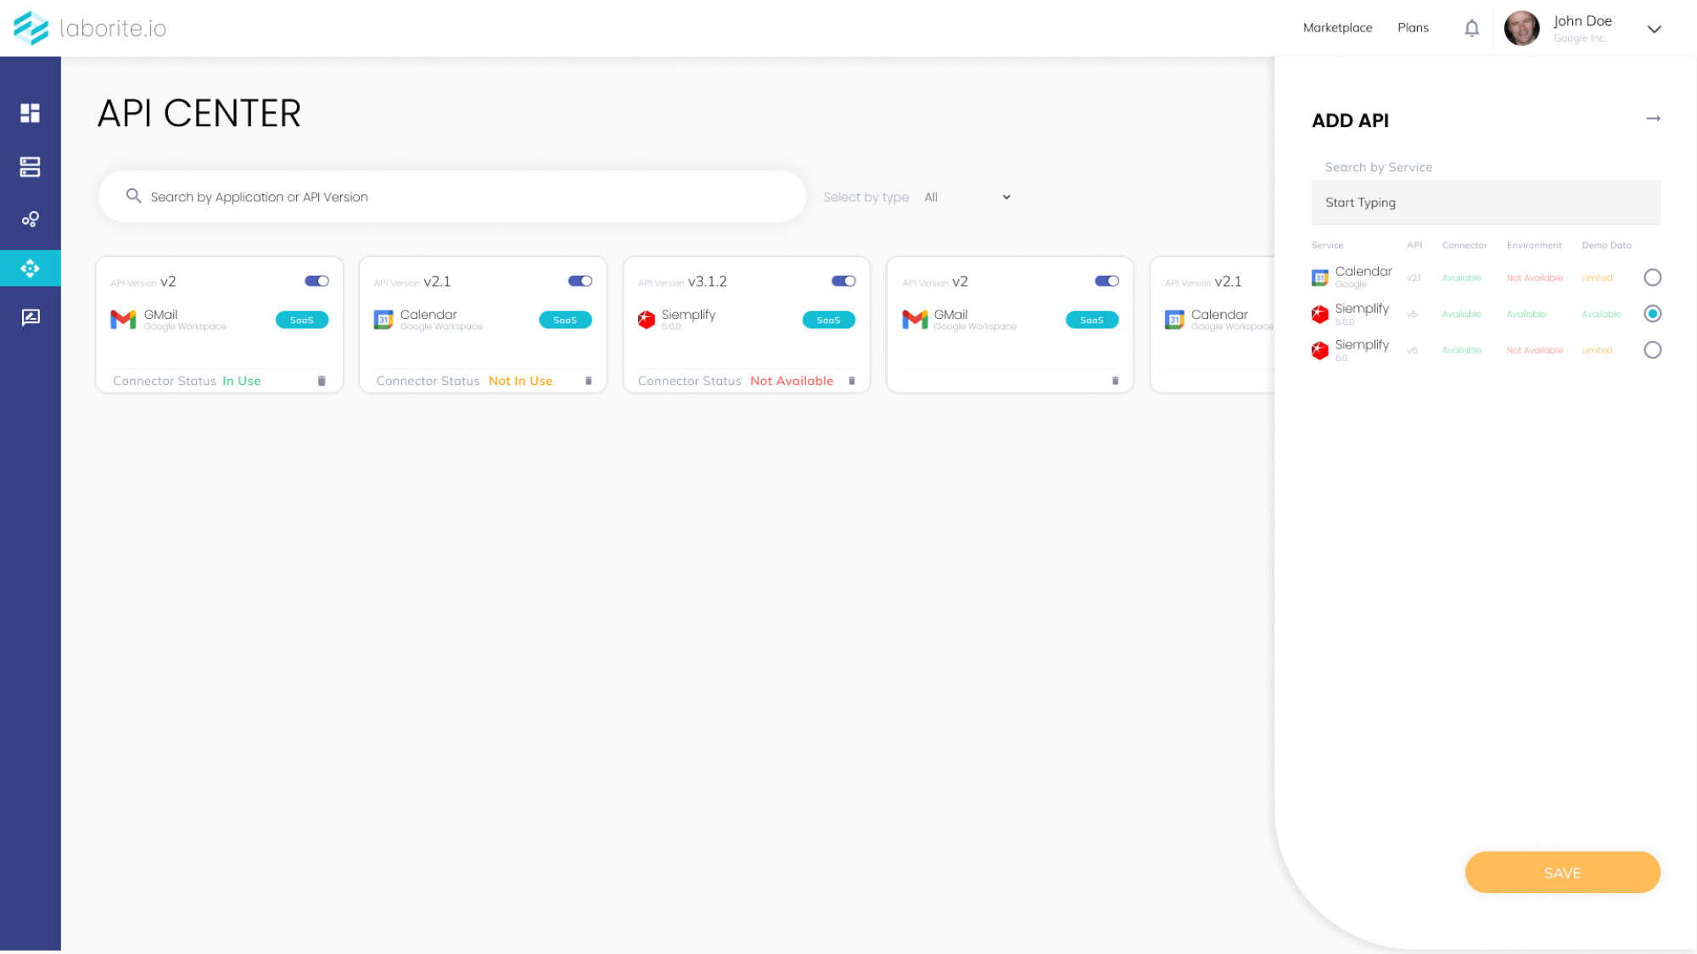Go to the Plans page

1413,28
